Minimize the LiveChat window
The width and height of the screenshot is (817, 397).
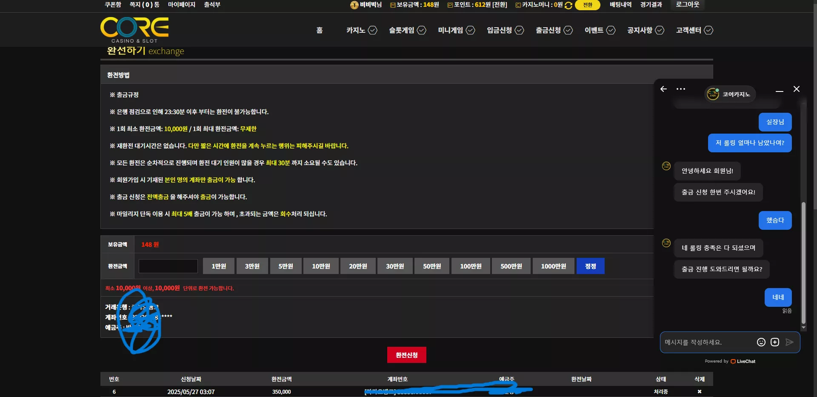[x=780, y=90]
